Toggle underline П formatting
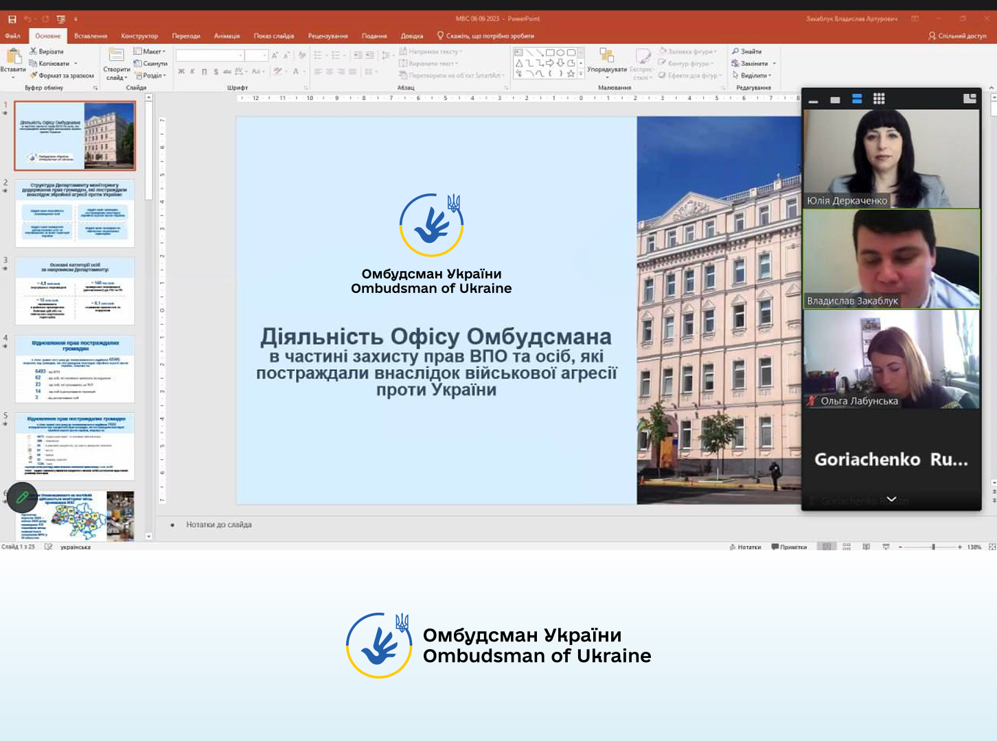This screenshot has height=741, width=997. 204,71
